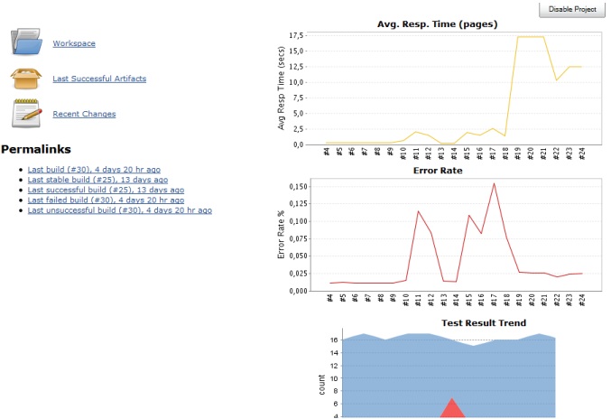
Task: Go to Last successful build #25 permalink
Action: [x=106, y=190]
